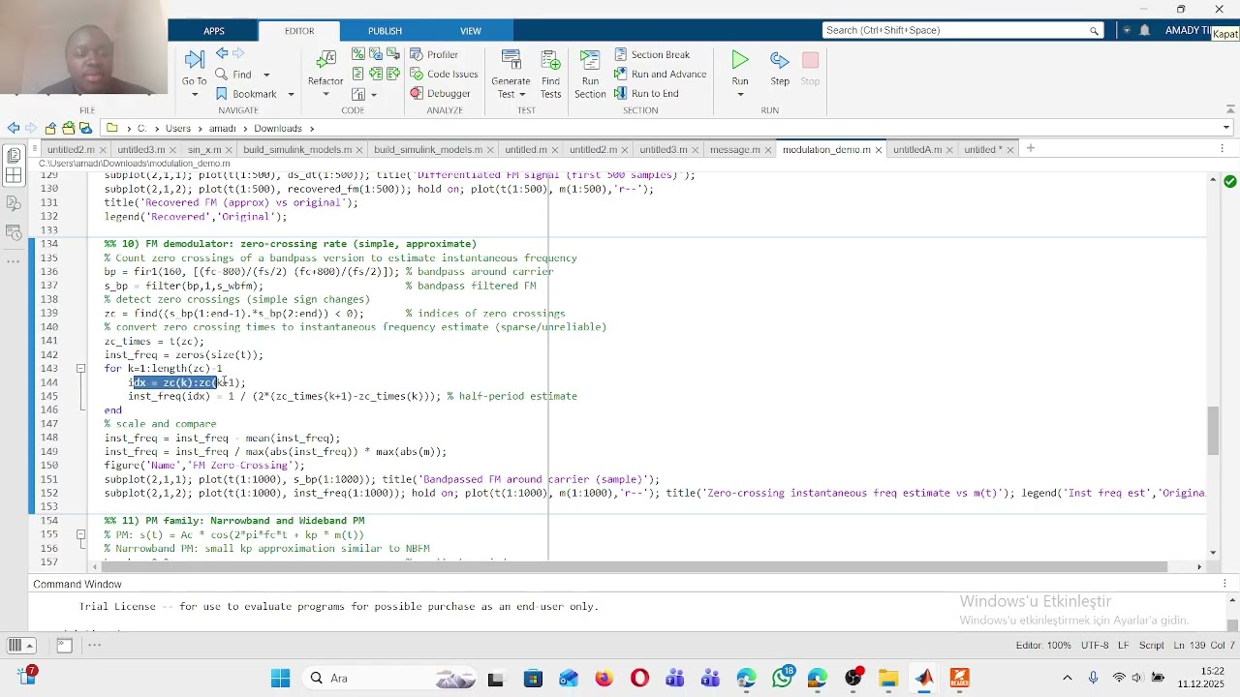Click the Run Section icon
Image resolution: width=1240 pixels, height=697 pixels.
tap(590, 60)
